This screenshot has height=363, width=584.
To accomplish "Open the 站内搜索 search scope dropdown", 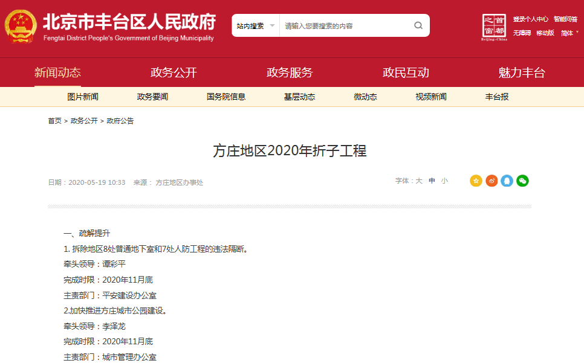I will point(253,25).
